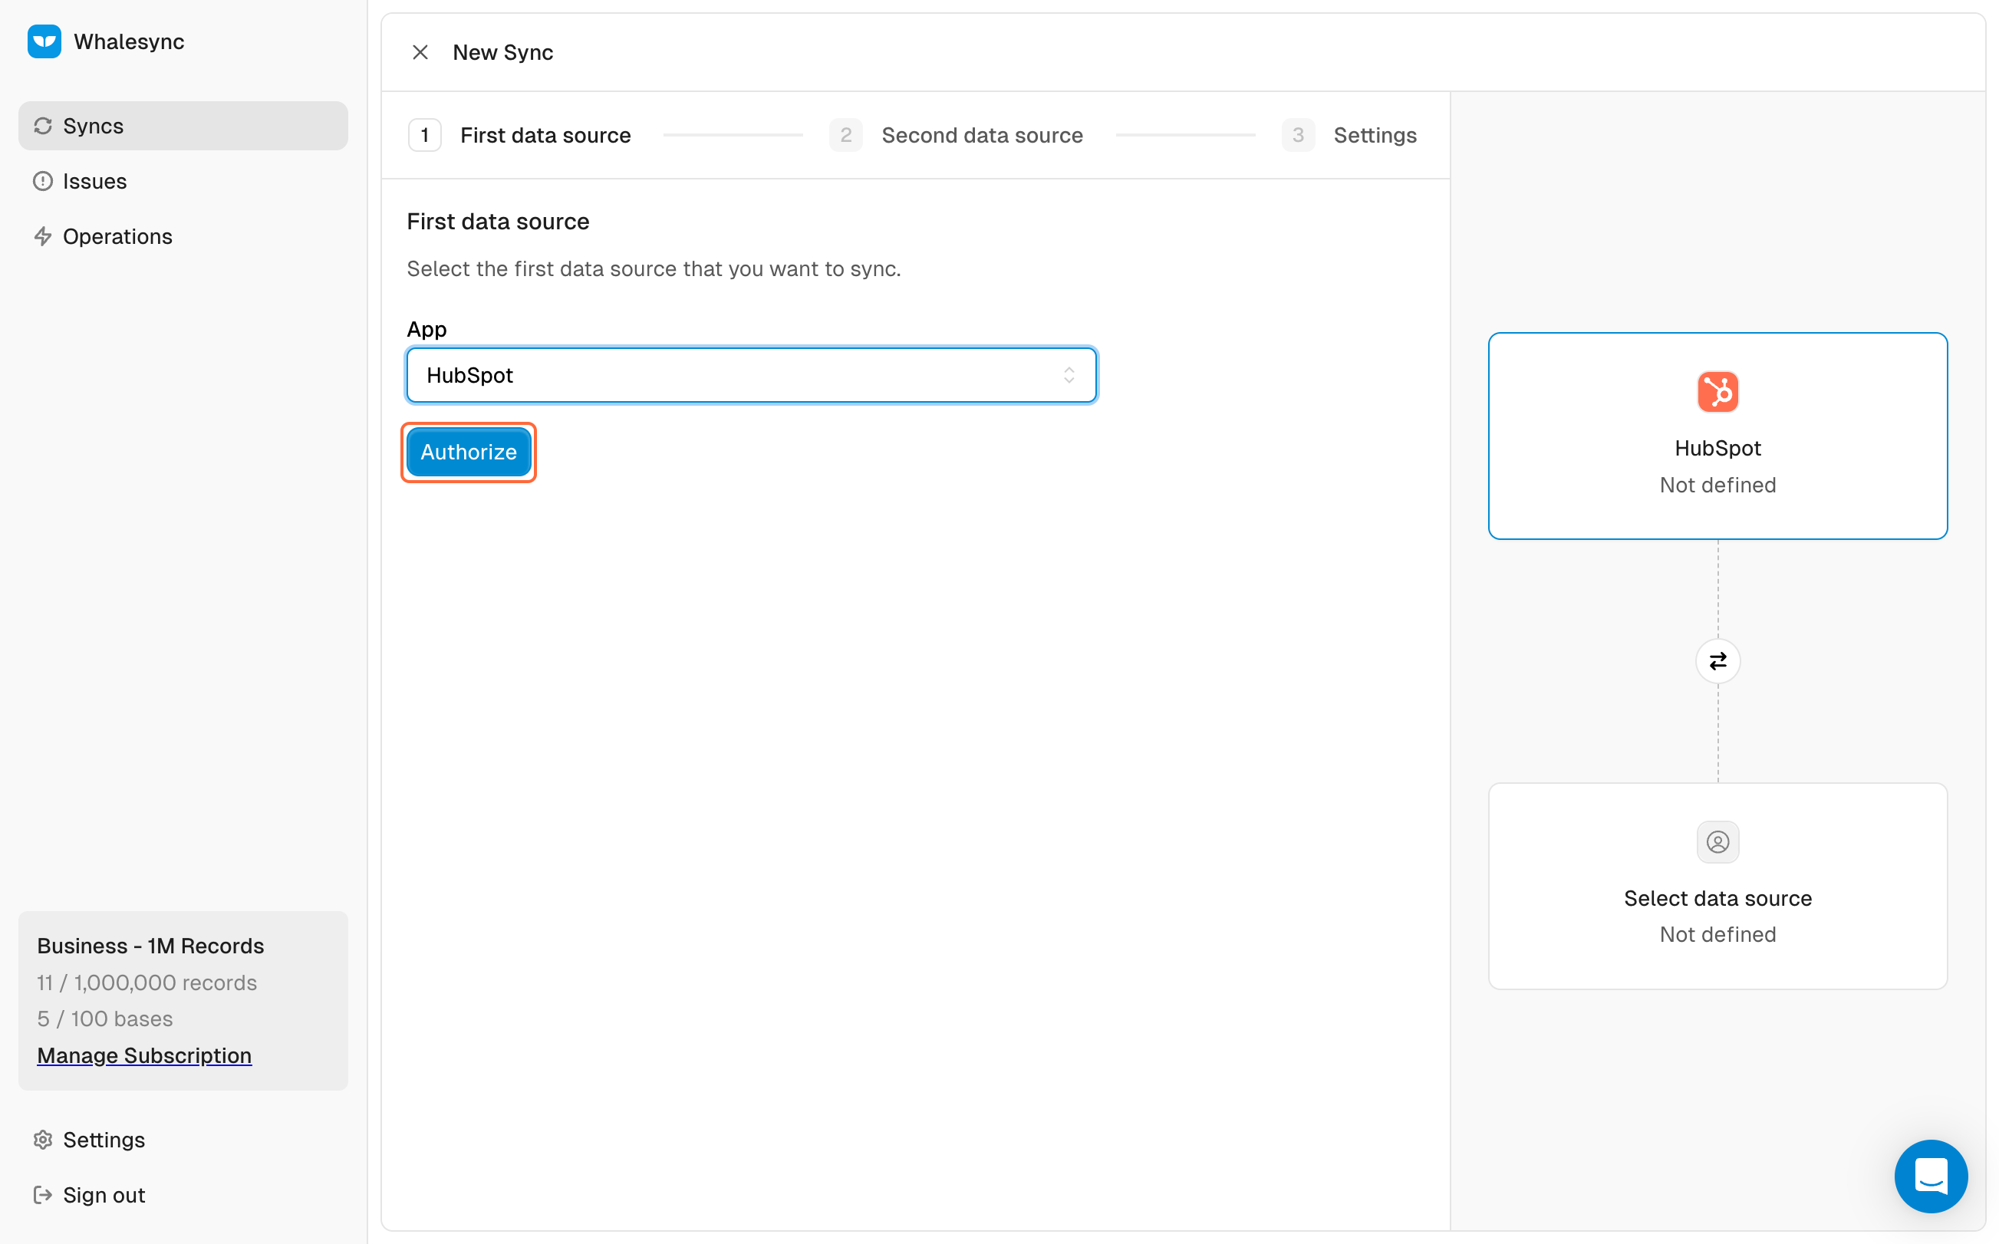Viewport: 1999px width, 1244px height.
Task: Click the swap arrows icon between sources
Action: pos(1717,660)
